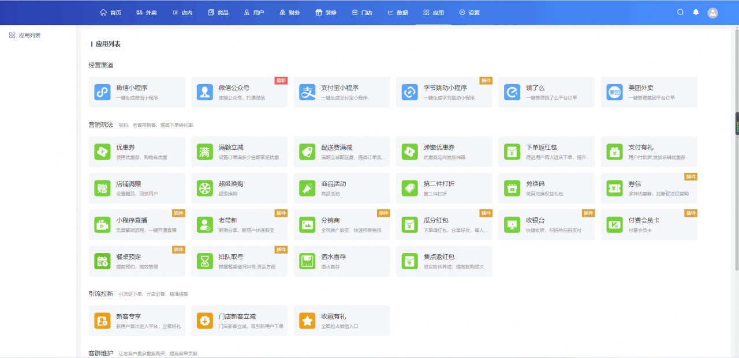
Task: Open the 字节跳动小程序 card
Action: [443, 92]
